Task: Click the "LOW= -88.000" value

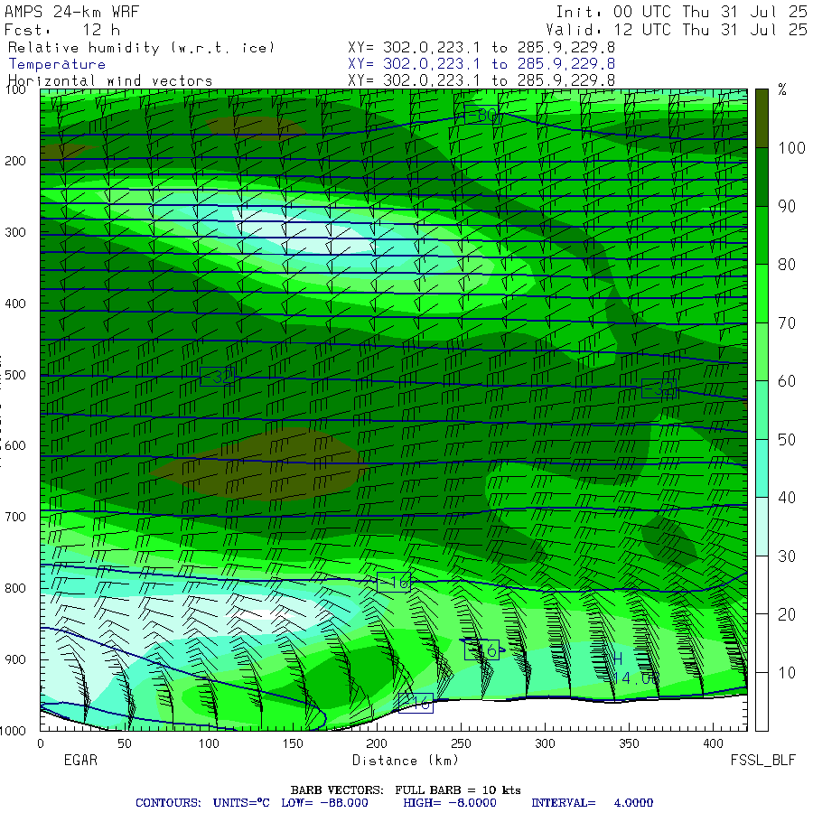Action: pos(324,803)
